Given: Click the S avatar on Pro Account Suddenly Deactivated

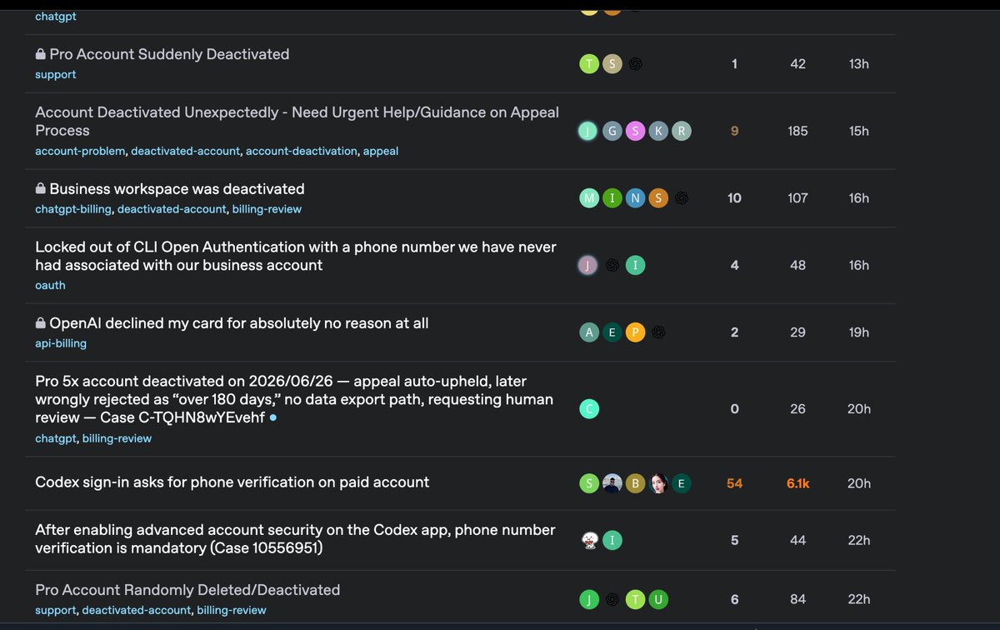Looking at the screenshot, I should (612, 64).
